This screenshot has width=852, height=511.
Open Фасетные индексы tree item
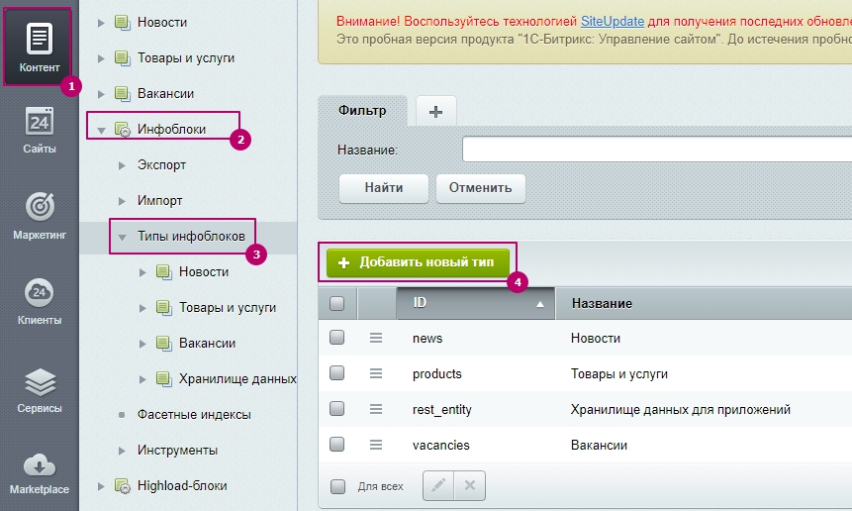click(x=194, y=415)
